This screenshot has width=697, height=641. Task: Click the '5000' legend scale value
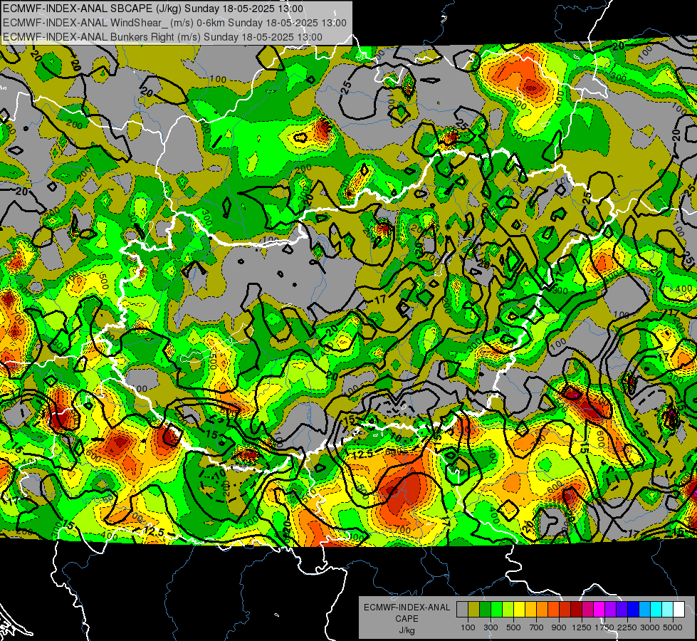[673, 627]
